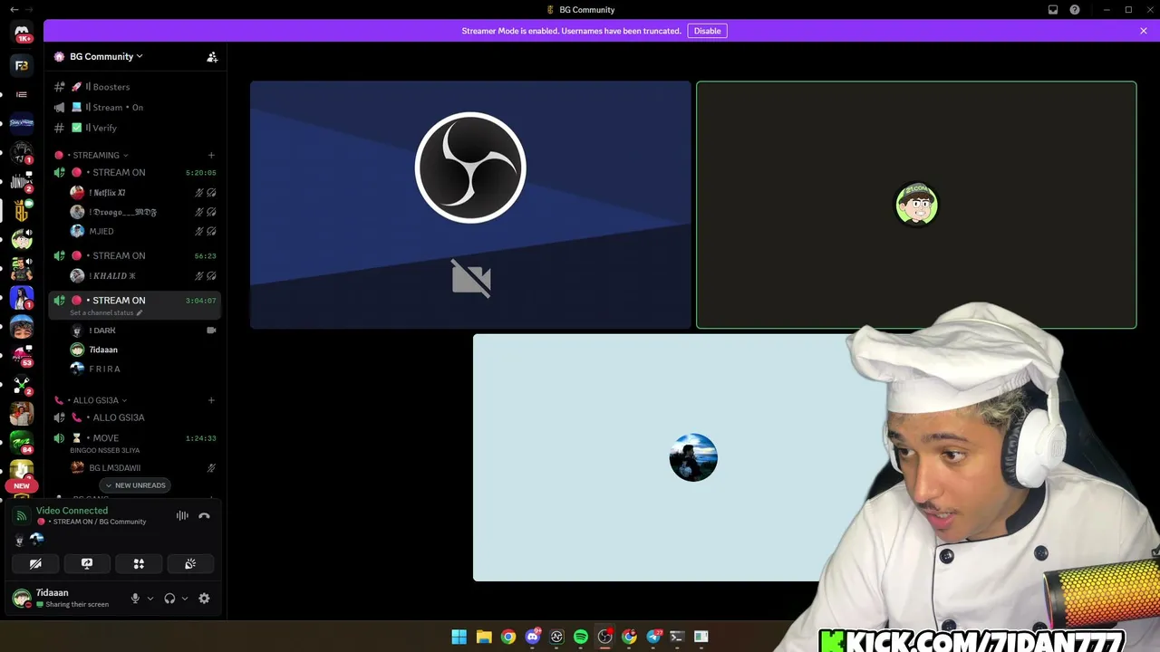Open File Explorer from taskbar
This screenshot has height=652, width=1160.
pyautogui.click(x=484, y=637)
